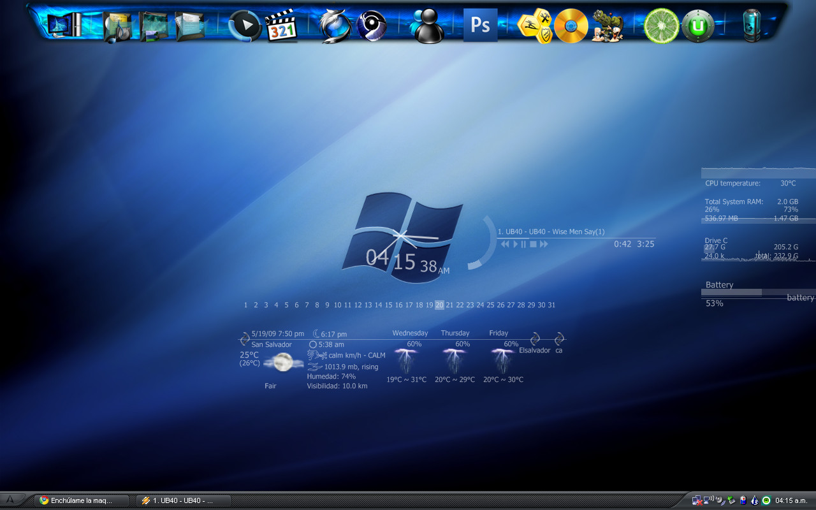Click the blue water-drop tray icon

pyautogui.click(x=755, y=501)
